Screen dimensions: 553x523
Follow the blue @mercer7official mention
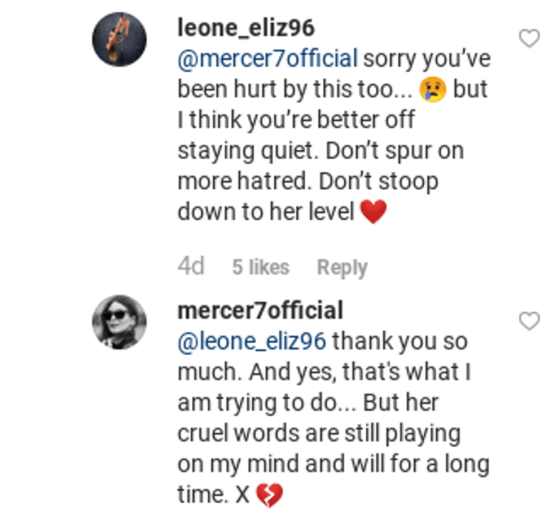click(267, 59)
